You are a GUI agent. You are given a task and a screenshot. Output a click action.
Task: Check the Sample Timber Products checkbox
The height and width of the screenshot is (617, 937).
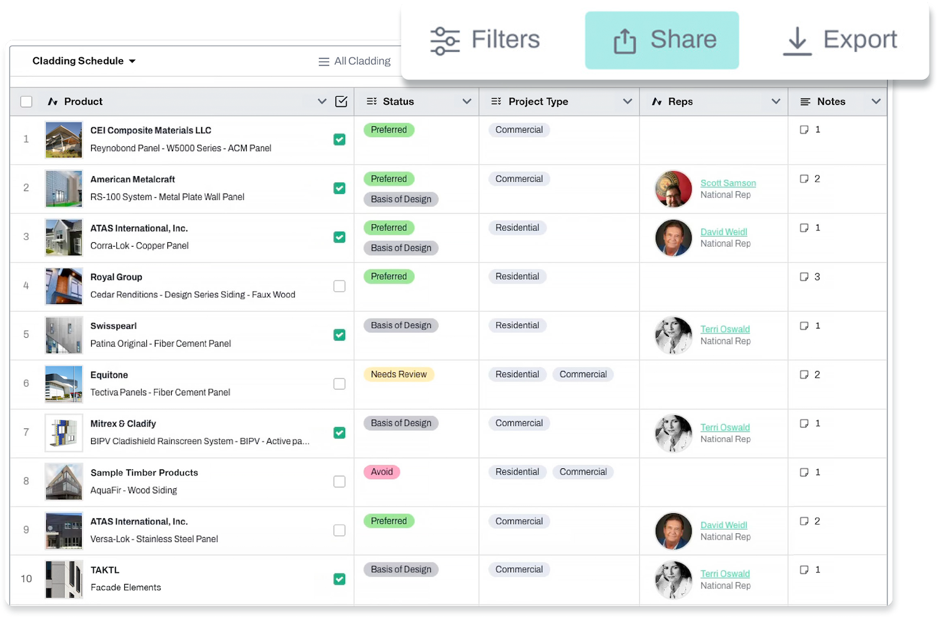(339, 481)
